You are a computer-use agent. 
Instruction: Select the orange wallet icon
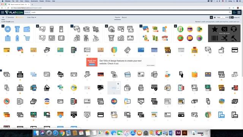click(194, 75)
